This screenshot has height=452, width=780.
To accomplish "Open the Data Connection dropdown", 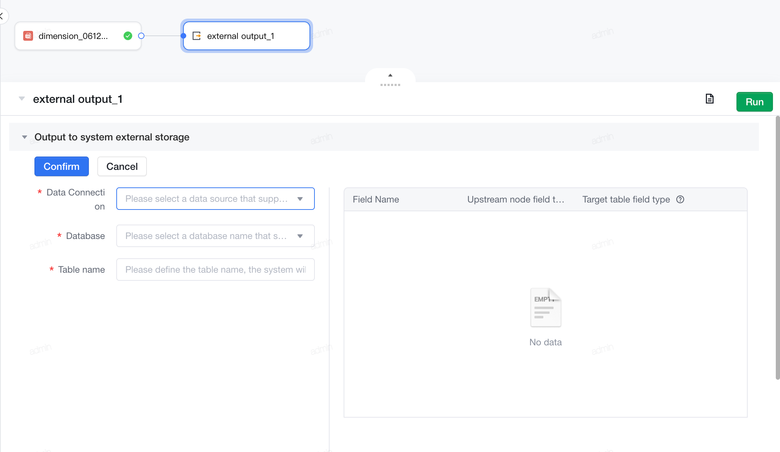I will [x=215, y=199].
